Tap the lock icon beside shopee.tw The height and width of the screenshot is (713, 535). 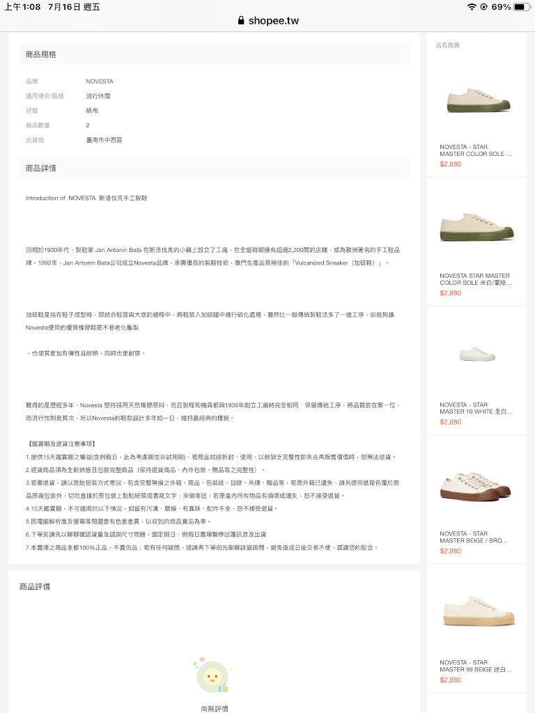pyautogui.click(x=241, y=20)
